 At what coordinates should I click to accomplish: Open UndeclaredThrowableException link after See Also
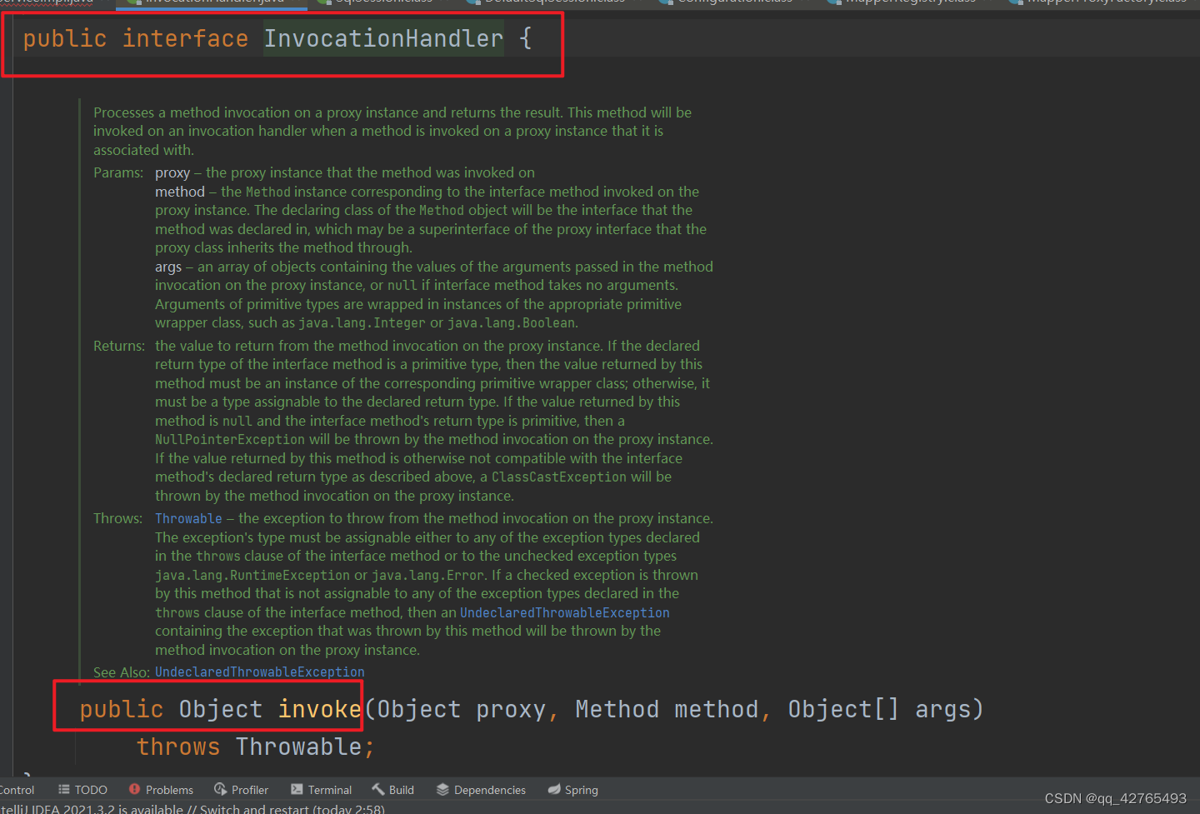259,672
